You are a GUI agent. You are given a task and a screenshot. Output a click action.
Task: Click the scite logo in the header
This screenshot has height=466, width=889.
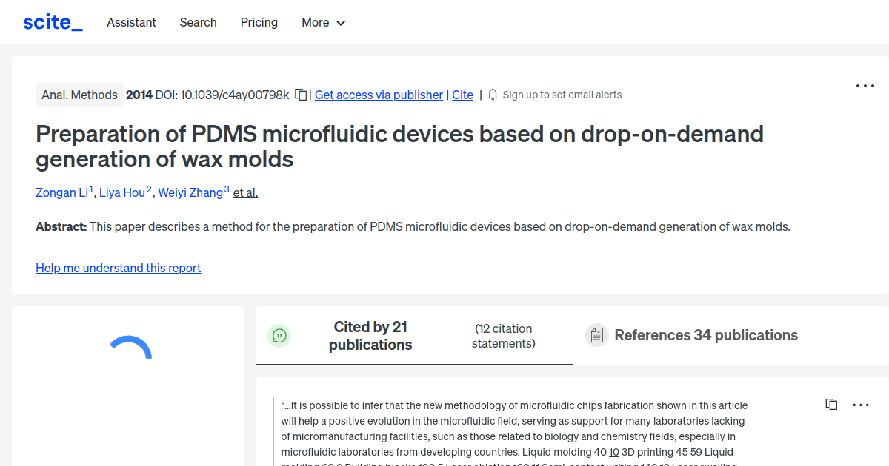(52, 21)
